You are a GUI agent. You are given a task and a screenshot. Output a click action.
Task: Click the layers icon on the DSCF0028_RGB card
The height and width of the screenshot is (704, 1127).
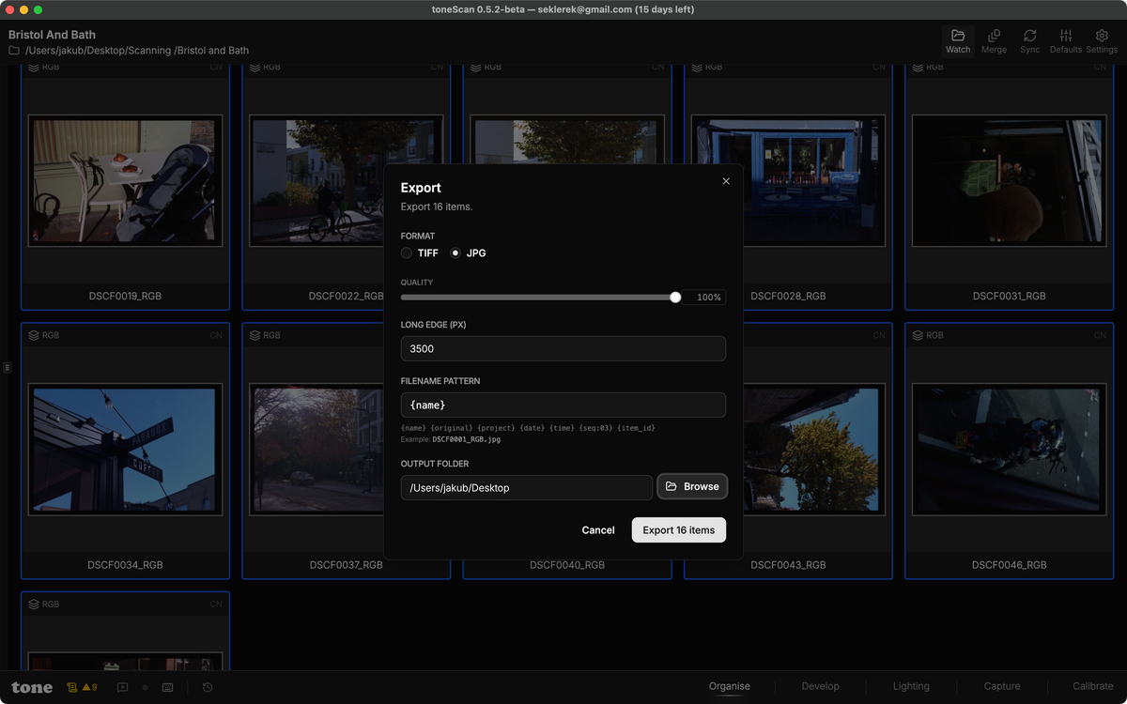click(697, 68)
